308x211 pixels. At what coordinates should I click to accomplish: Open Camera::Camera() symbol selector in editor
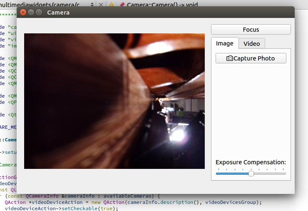click(x=162, y=4)
